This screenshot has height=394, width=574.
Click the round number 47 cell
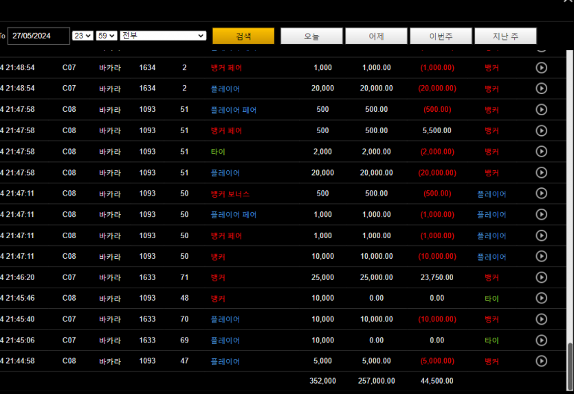(x=184, y=361)
